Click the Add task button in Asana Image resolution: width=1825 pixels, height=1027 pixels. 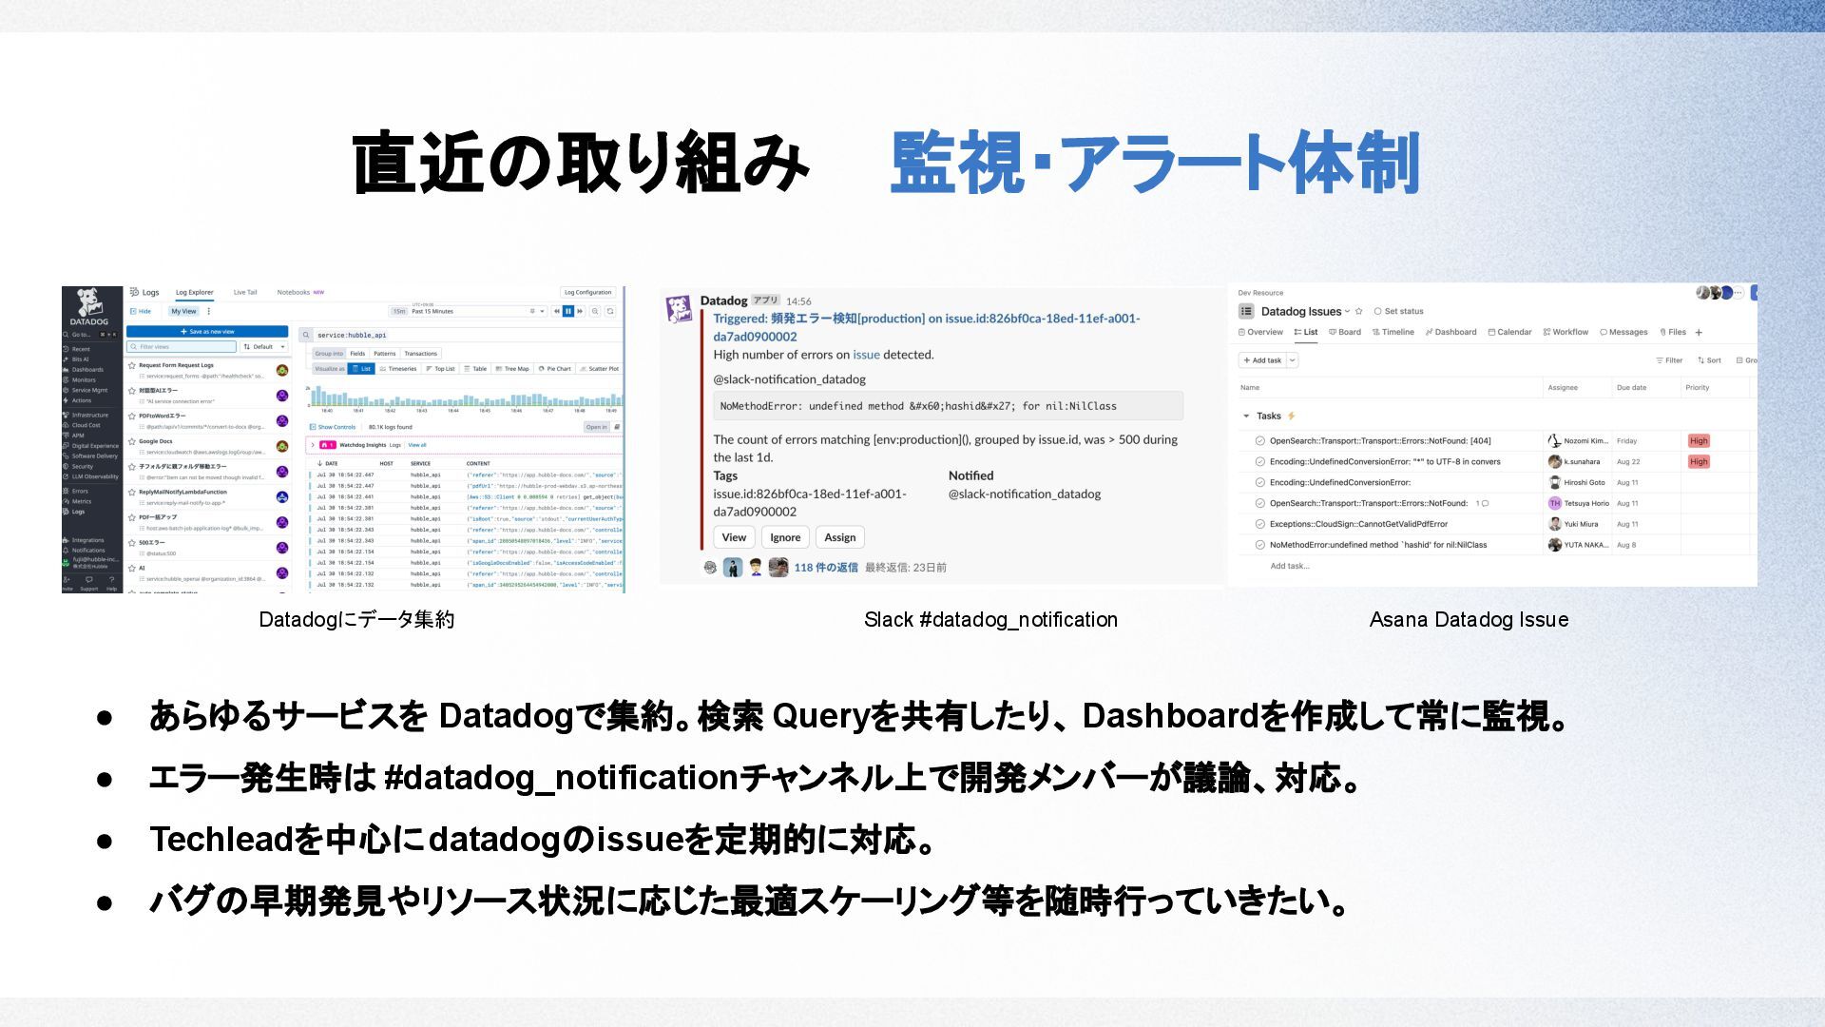(x=1262, y=360)
